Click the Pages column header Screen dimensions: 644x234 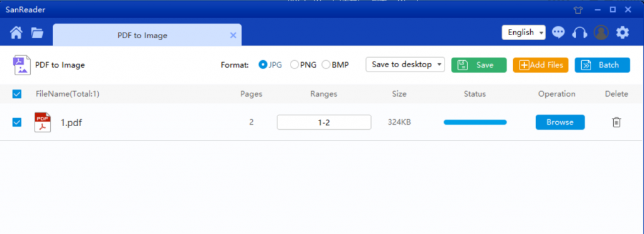(252, 94)
